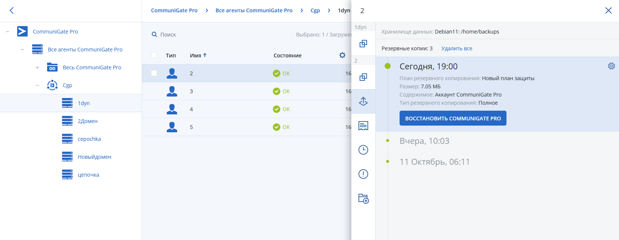Image resolution: width=619 pixels, height=240 pixels.
Task: Click the protection plan icon under 1dyn
Action: click(363, 44)
